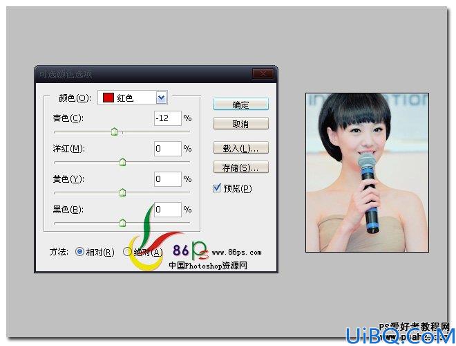This screenshot has height=346, width=456.
Task: Toggle the 预览(P) checkbox
Action: pos(217,188)
